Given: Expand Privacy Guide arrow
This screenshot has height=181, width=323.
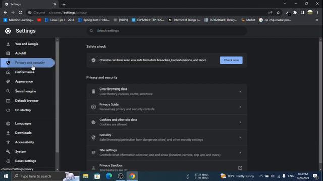Looking at the screenshot, I should (x=240, y=107).
